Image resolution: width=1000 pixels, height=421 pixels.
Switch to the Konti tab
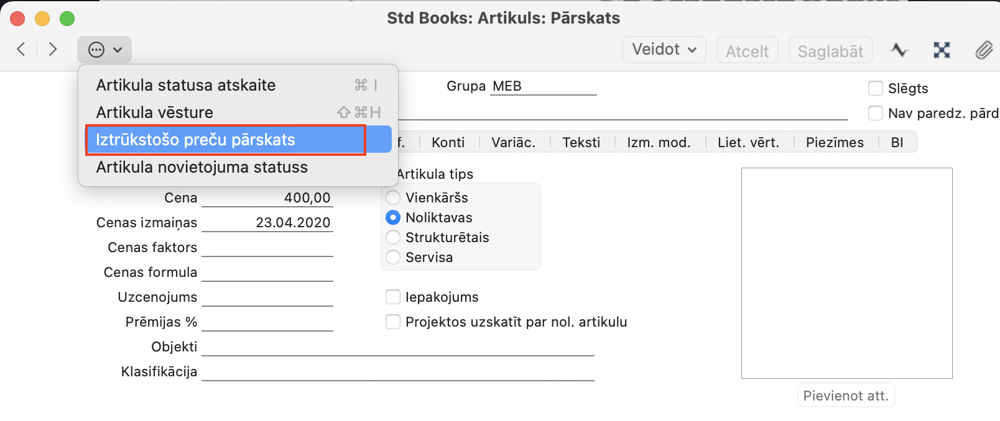pos(448,142)
